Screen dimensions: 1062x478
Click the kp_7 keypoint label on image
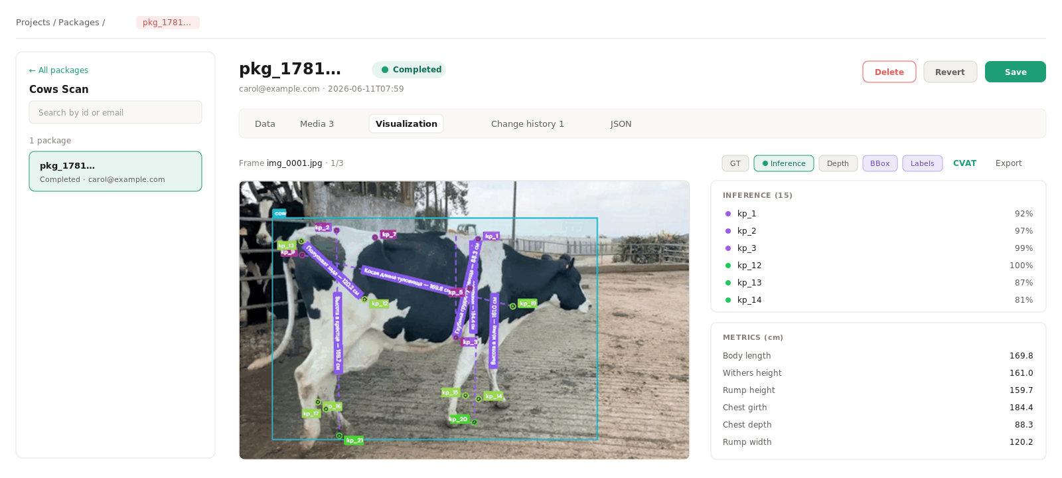(x=389, y=234)
